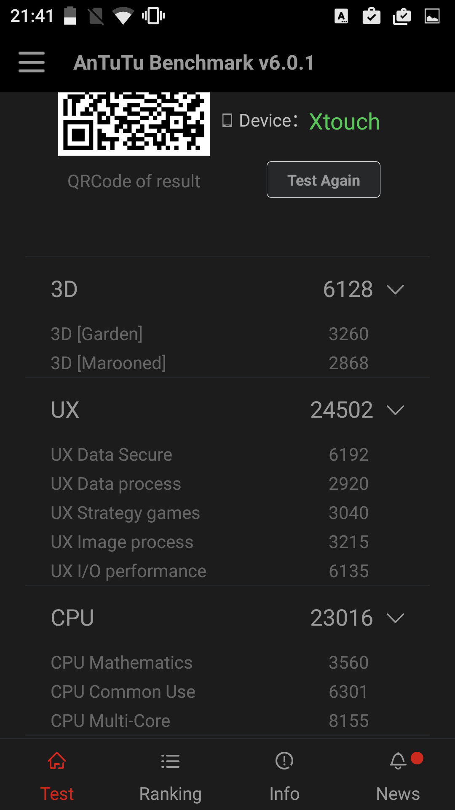The image size is (455, 810).
Task: Collapse the 3D score section chevron
Action: 395,289
